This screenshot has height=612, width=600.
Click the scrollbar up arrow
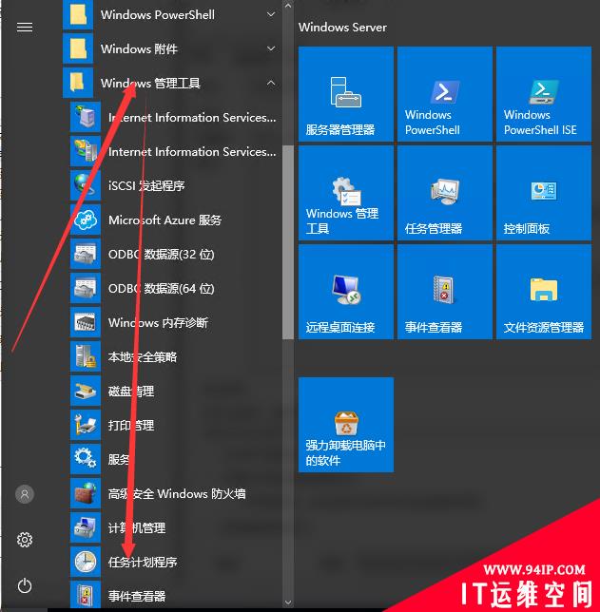(288, 6)
